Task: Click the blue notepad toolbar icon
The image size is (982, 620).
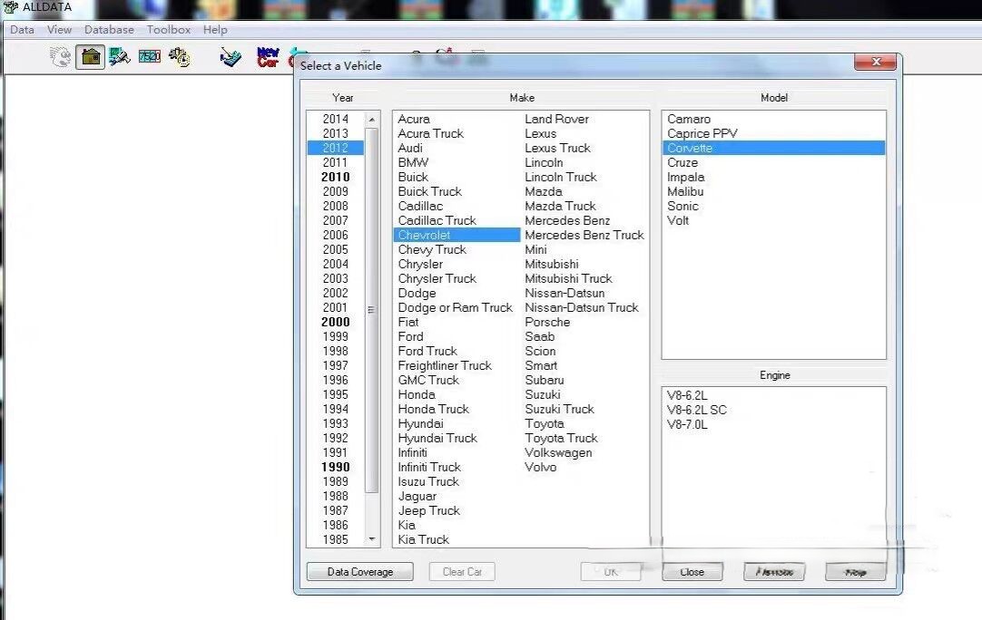Action: pyautogui.click(x=231, y=58)
